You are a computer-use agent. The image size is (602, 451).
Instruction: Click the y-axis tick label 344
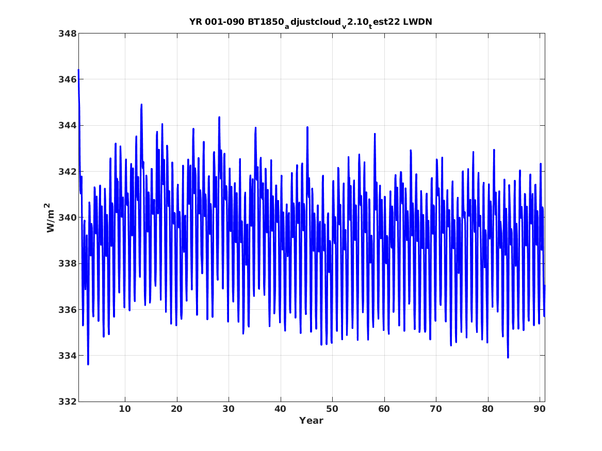coord(67,125)
